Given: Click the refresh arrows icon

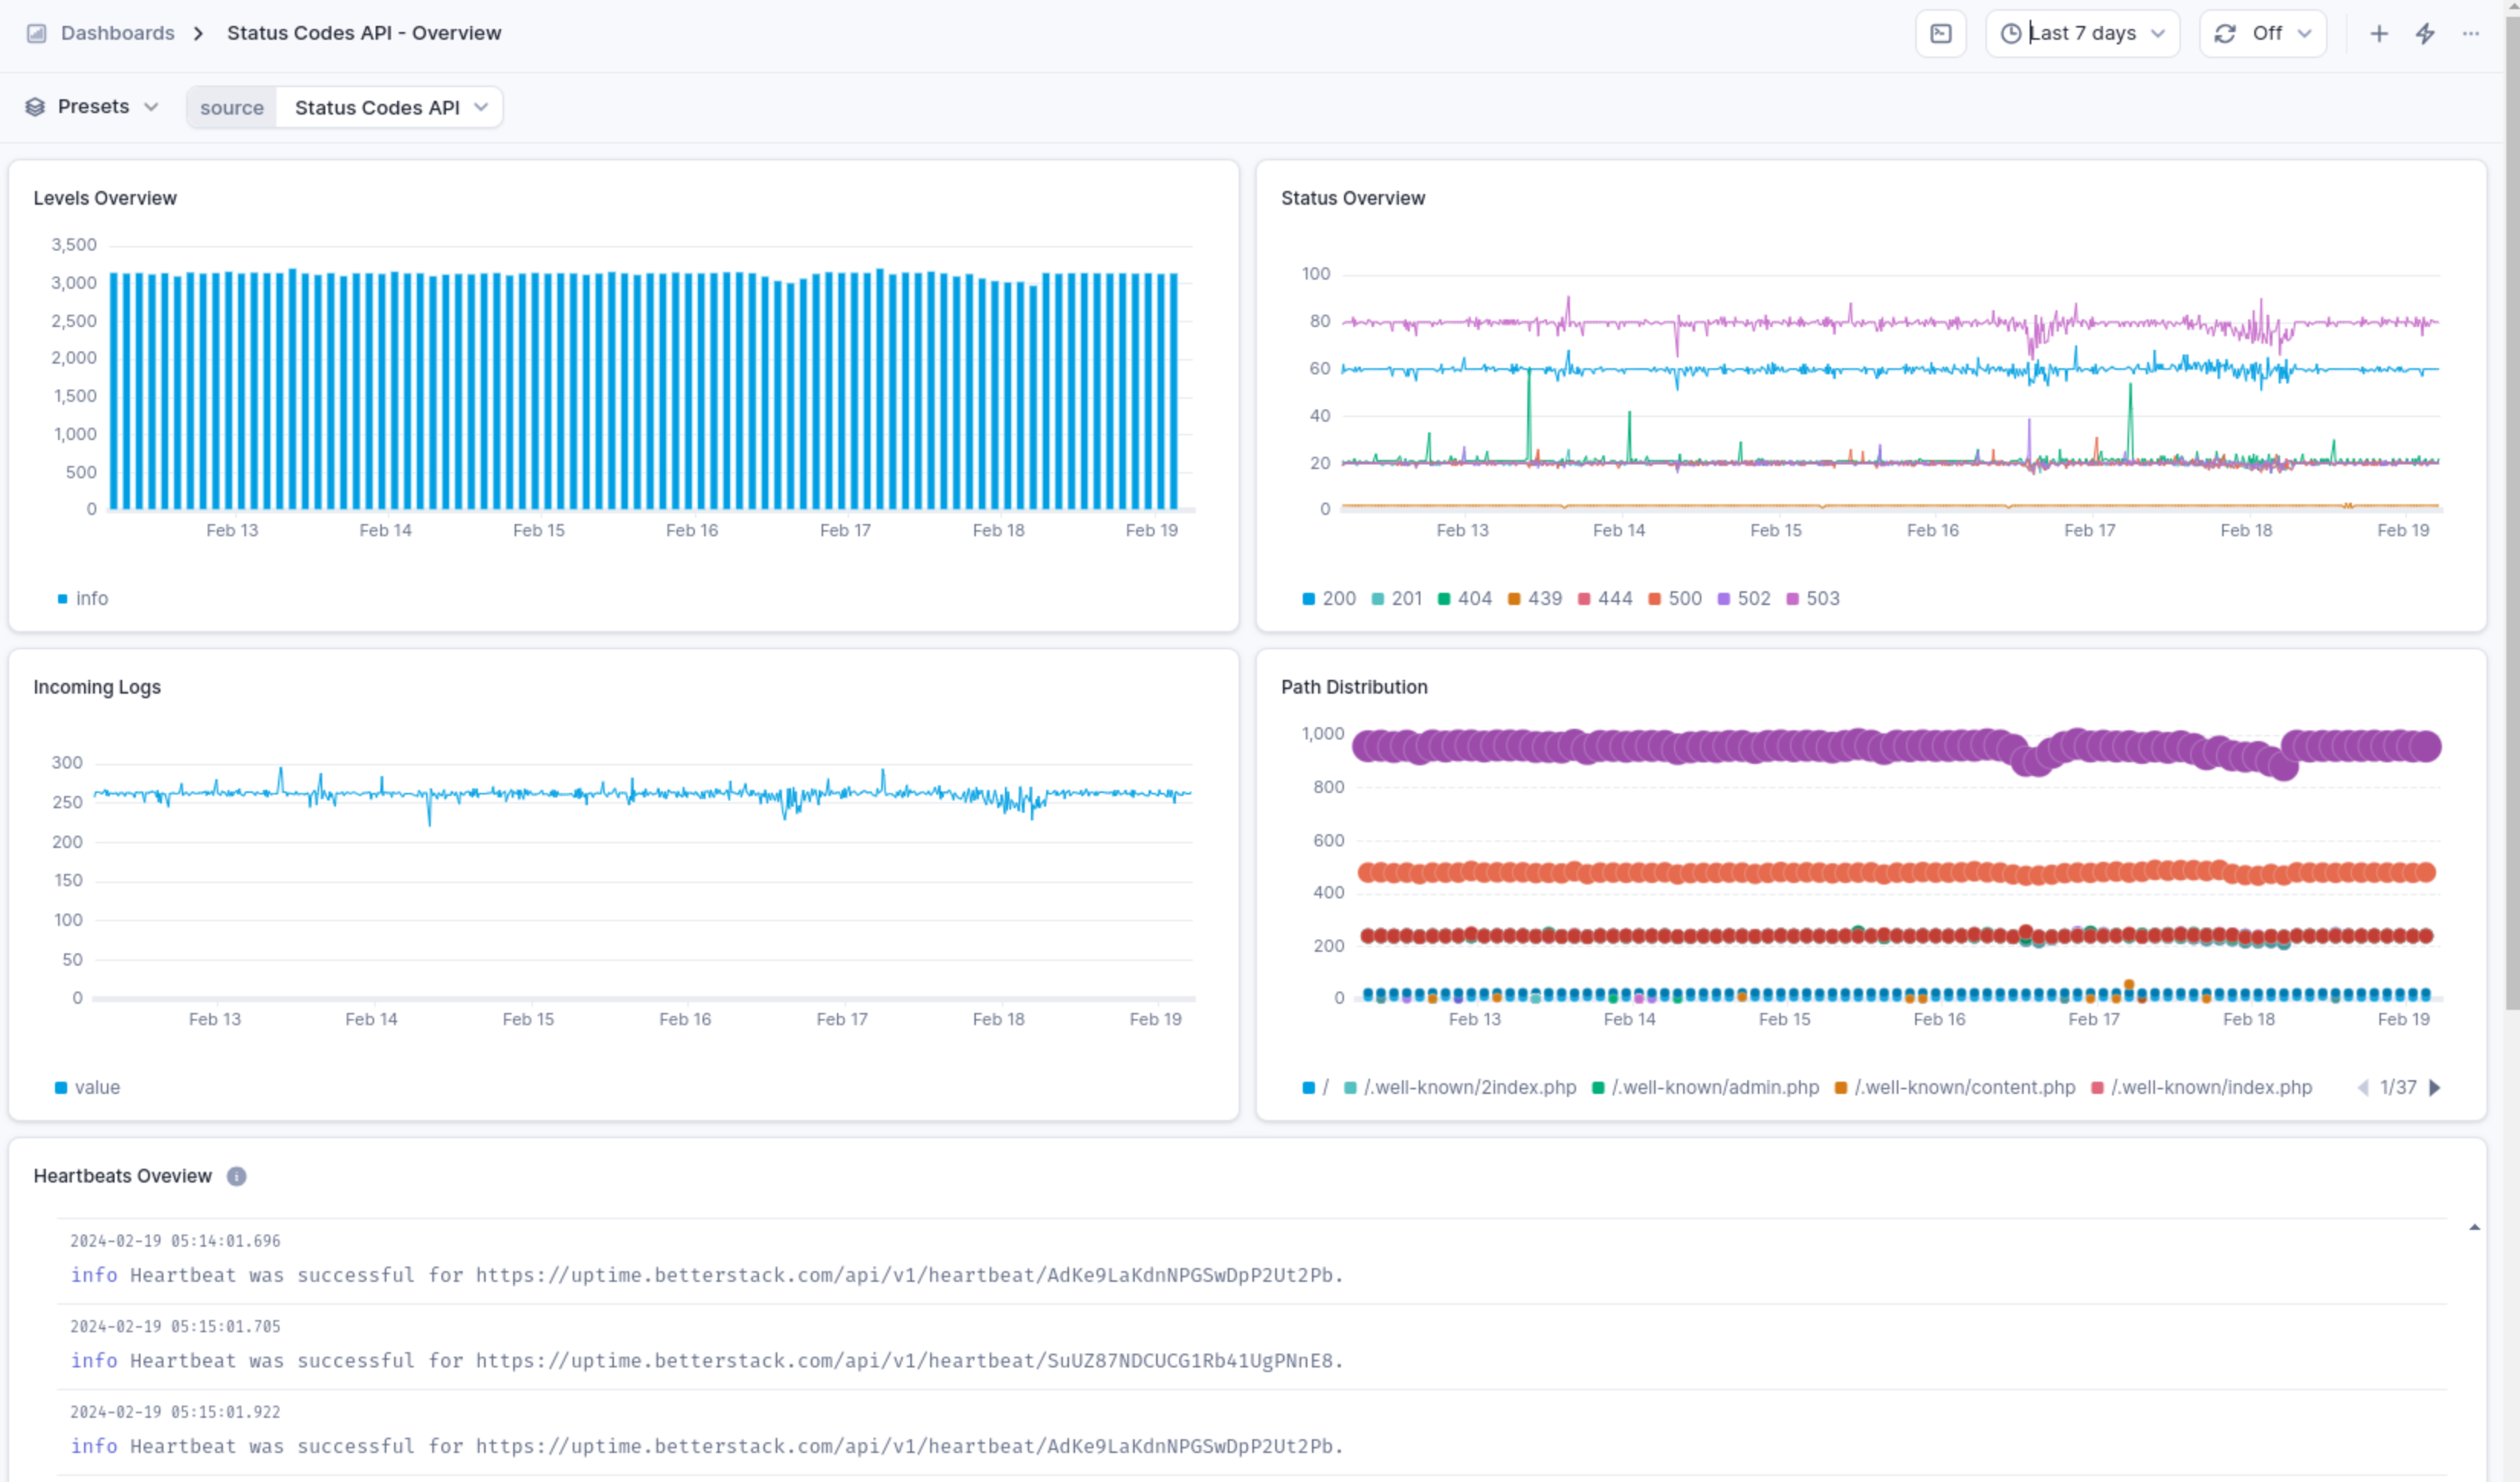Looking at the screenshot, I should click(2224, 34).
